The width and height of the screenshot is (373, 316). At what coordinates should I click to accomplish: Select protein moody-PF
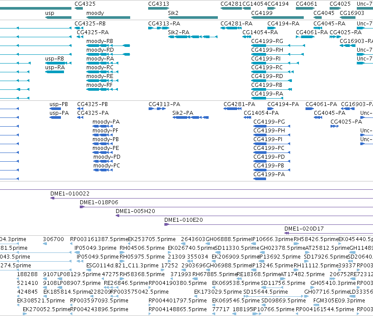(105, 131)
